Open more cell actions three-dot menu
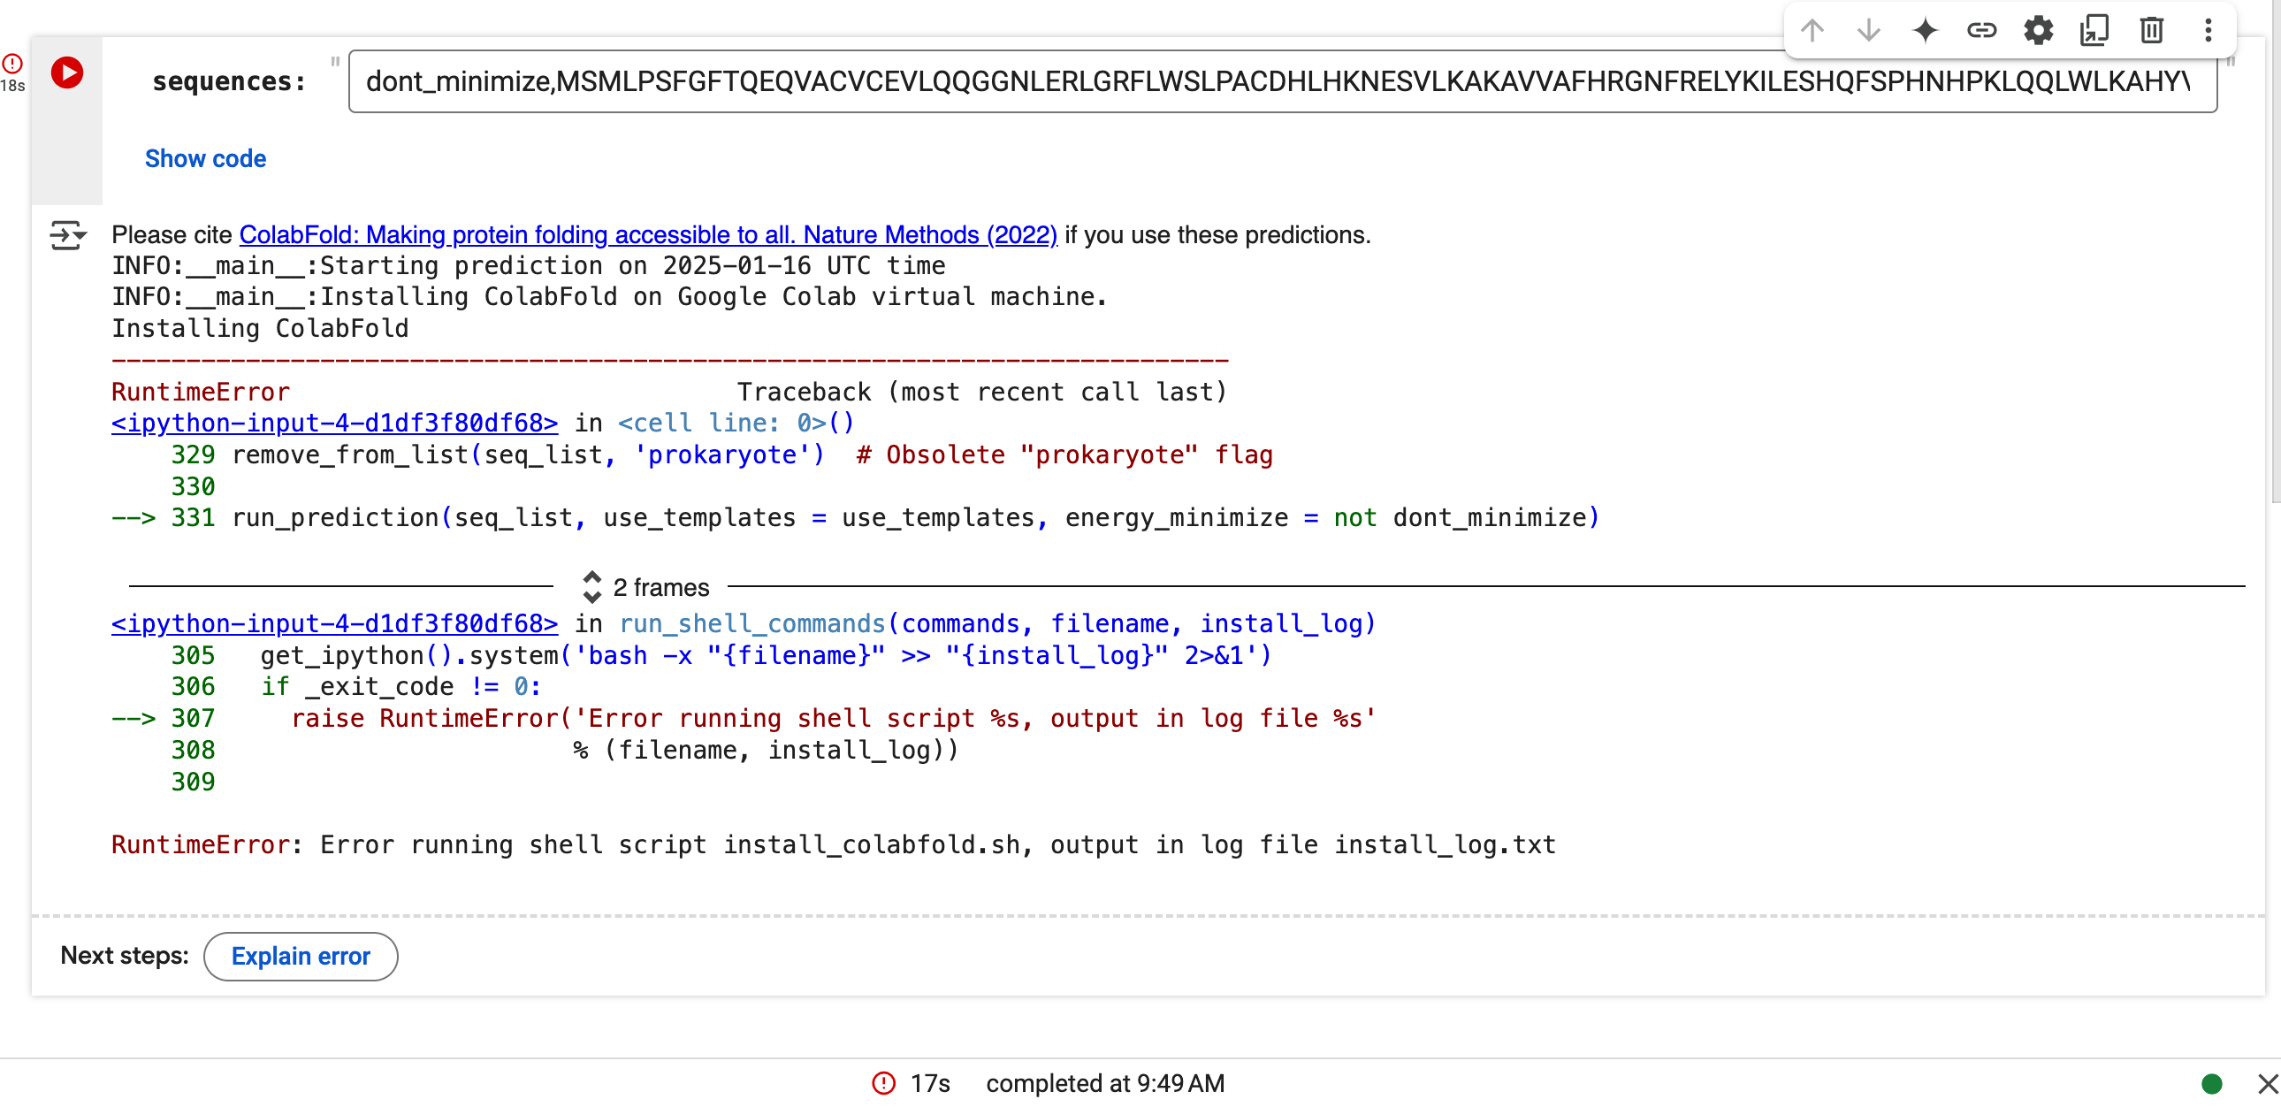The height and width of the screenshot is (1107, 2281). 2209,31
